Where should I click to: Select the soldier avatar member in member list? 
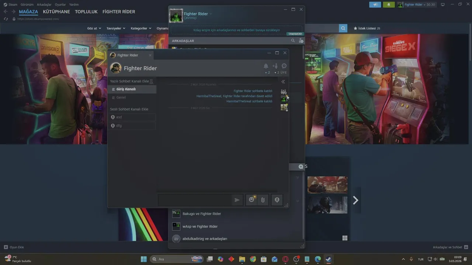(284, 107)
